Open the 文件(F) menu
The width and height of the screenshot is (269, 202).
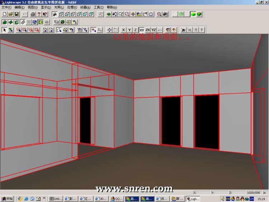pyautogui.click(x=6, y=7)
